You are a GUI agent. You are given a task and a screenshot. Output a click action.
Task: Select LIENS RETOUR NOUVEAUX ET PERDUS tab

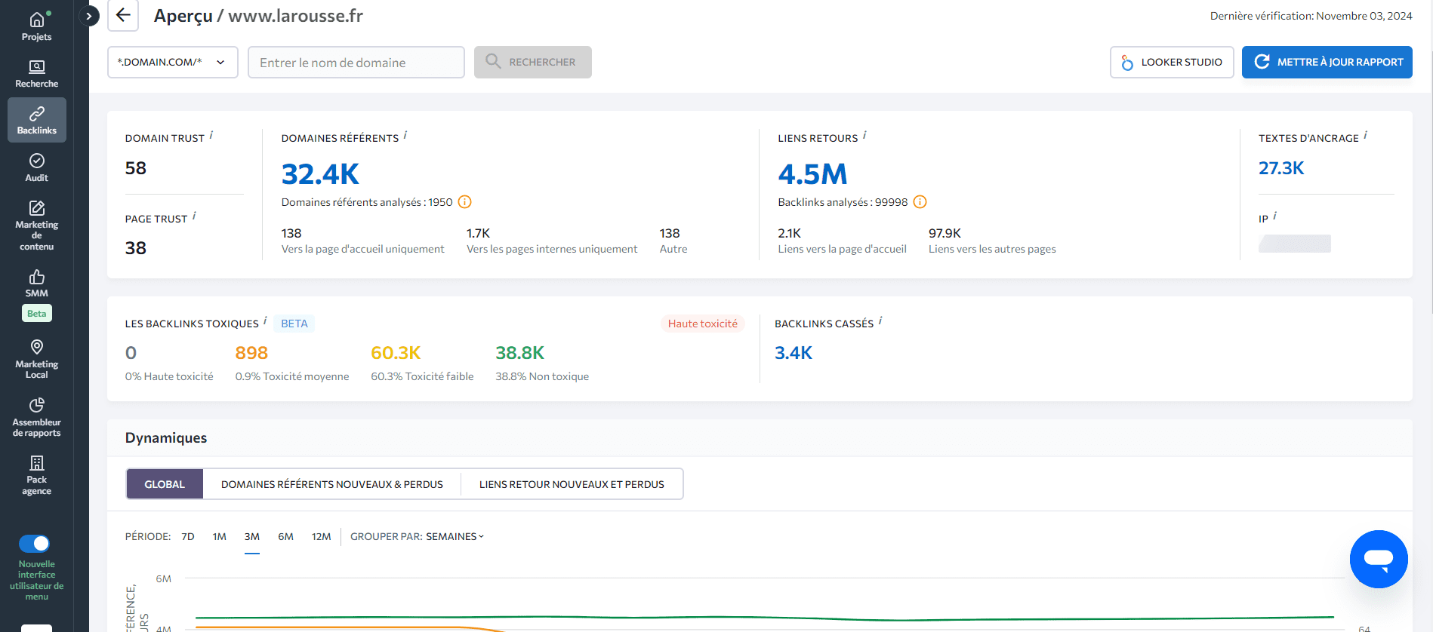tap(572, 484)
